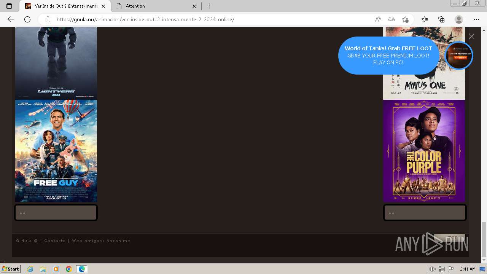Add this page to favorites
The image size is (487, 274).
405,19
